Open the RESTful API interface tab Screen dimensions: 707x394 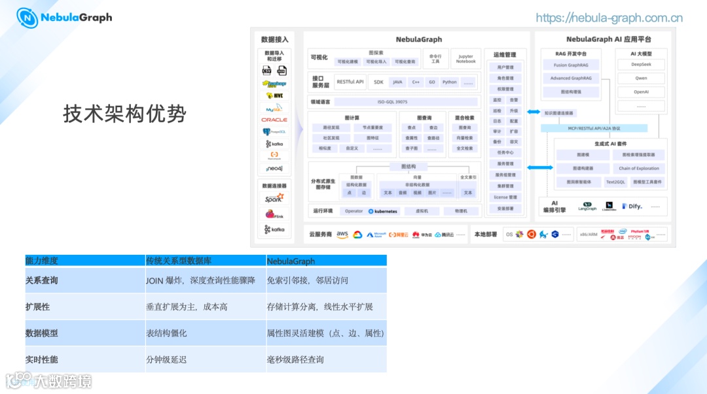352,82
